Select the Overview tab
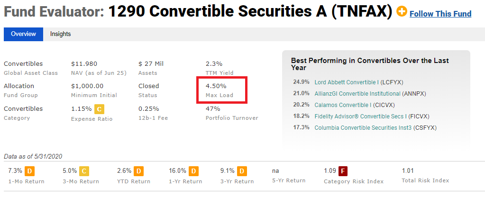 [x=24, y=34]
